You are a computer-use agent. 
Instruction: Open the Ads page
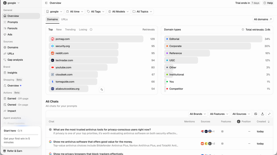21,34
